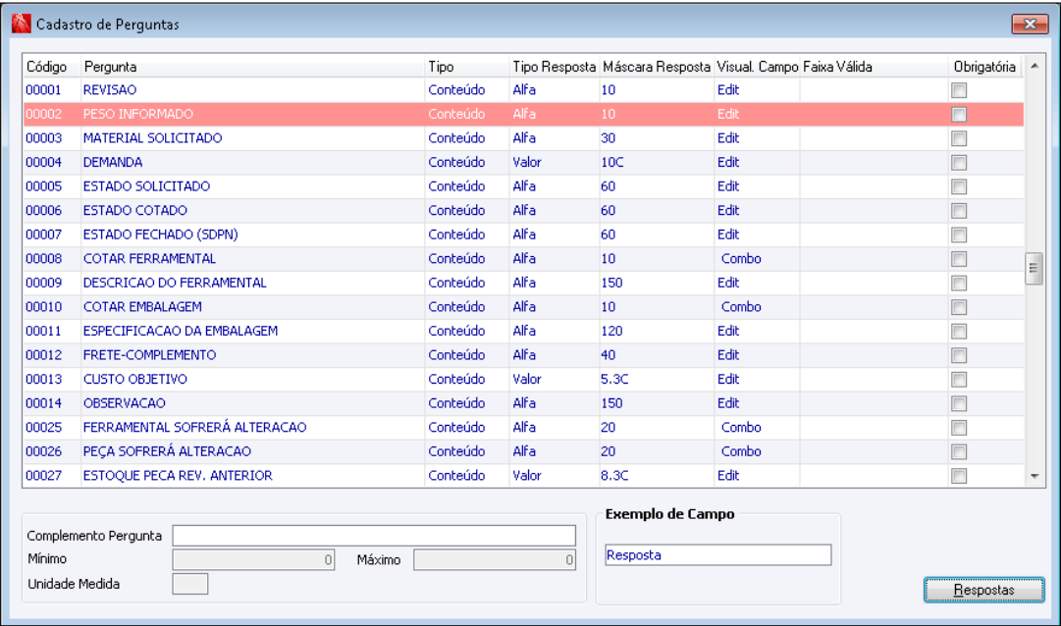
Task: Select the MATERIAL SOLICITADO row
Action: pos(523,138)
